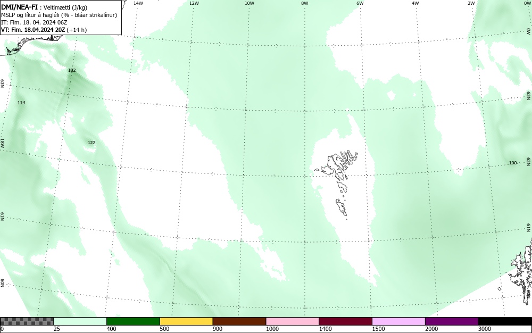Pick the dark maroon 1400–1500 legend swatch

click(x=345, y=321)
